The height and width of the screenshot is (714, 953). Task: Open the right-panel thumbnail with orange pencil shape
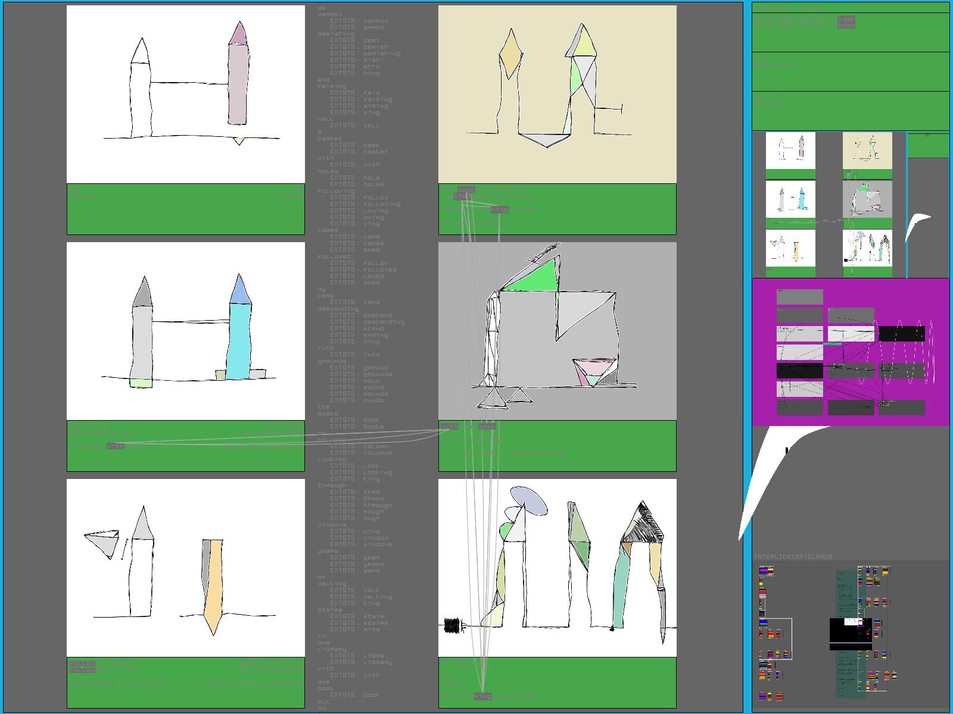(790, 248)
